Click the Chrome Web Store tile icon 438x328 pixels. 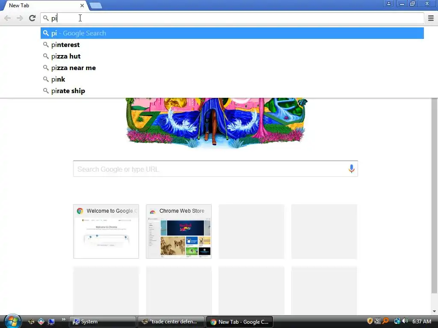153,211
